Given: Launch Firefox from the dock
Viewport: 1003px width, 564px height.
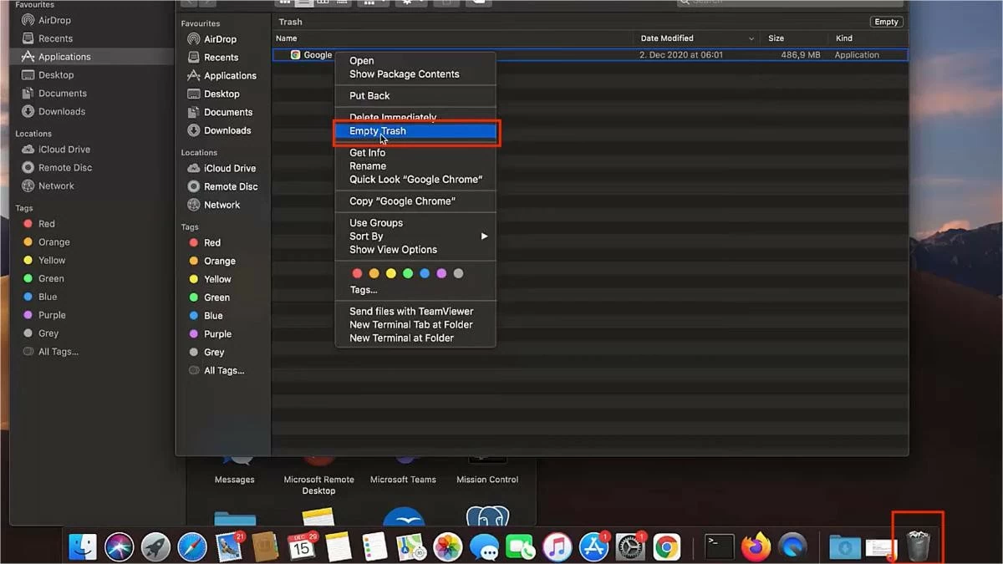Looking at the screenshot, I should click(756, 547).
